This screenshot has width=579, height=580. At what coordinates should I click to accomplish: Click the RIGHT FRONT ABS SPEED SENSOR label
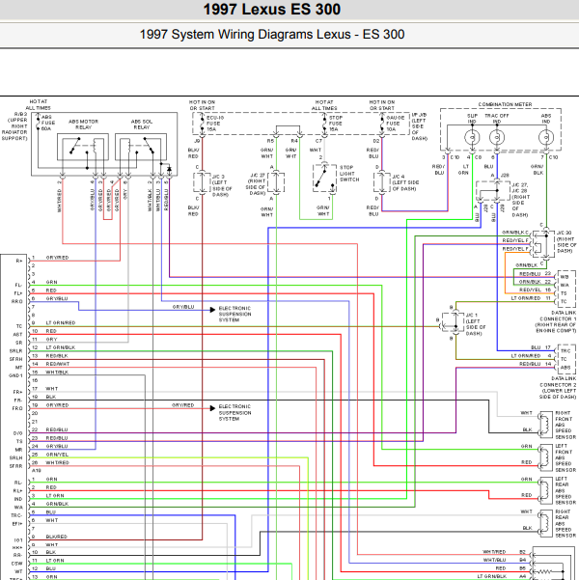coord(565,425)
